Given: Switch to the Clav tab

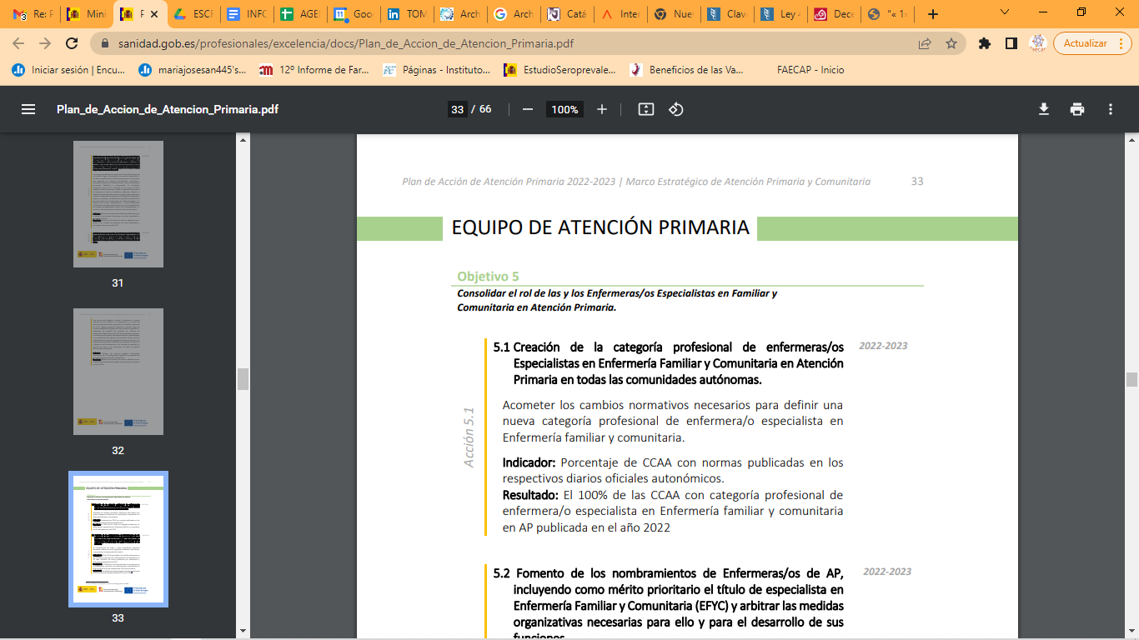Looking at the screenshot, I should click(726, 14).
